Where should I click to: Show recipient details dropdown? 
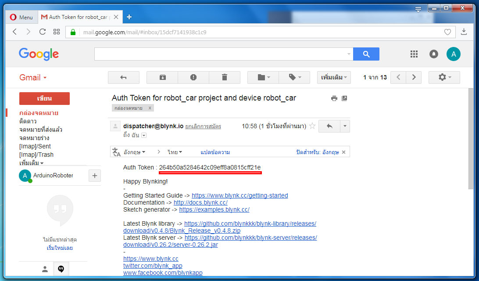coord(144,136)
